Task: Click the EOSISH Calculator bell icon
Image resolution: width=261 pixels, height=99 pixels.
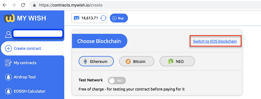Action: point(8,91)
